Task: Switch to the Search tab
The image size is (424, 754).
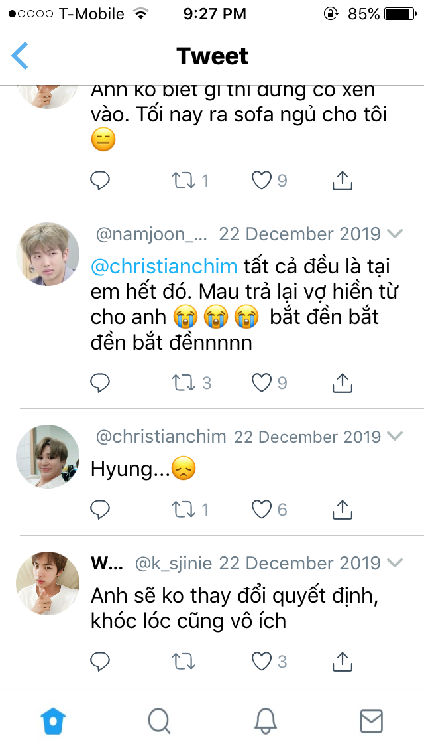Action: click(159, 720)
